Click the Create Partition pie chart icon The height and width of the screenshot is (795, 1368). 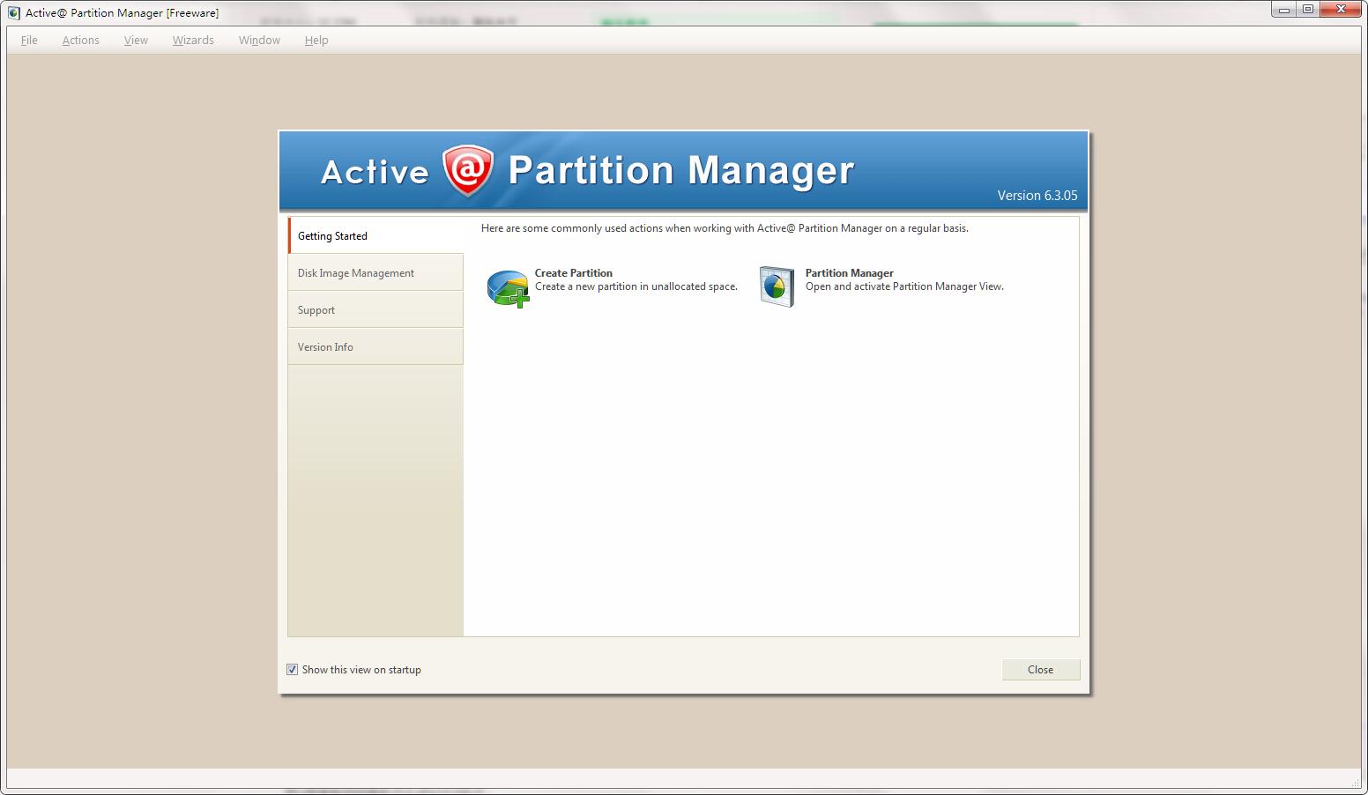[507, 287]
